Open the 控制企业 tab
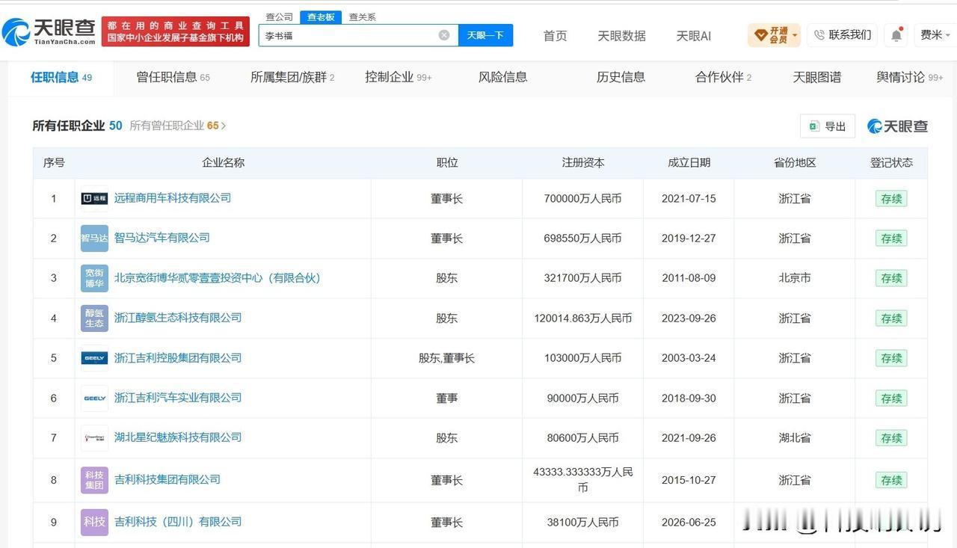The height and width of the screenshot is (548, 957). (x=399, y=77)
